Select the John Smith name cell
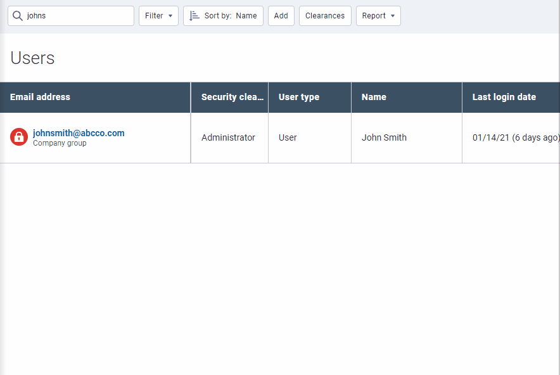 (x=384, y=137)
